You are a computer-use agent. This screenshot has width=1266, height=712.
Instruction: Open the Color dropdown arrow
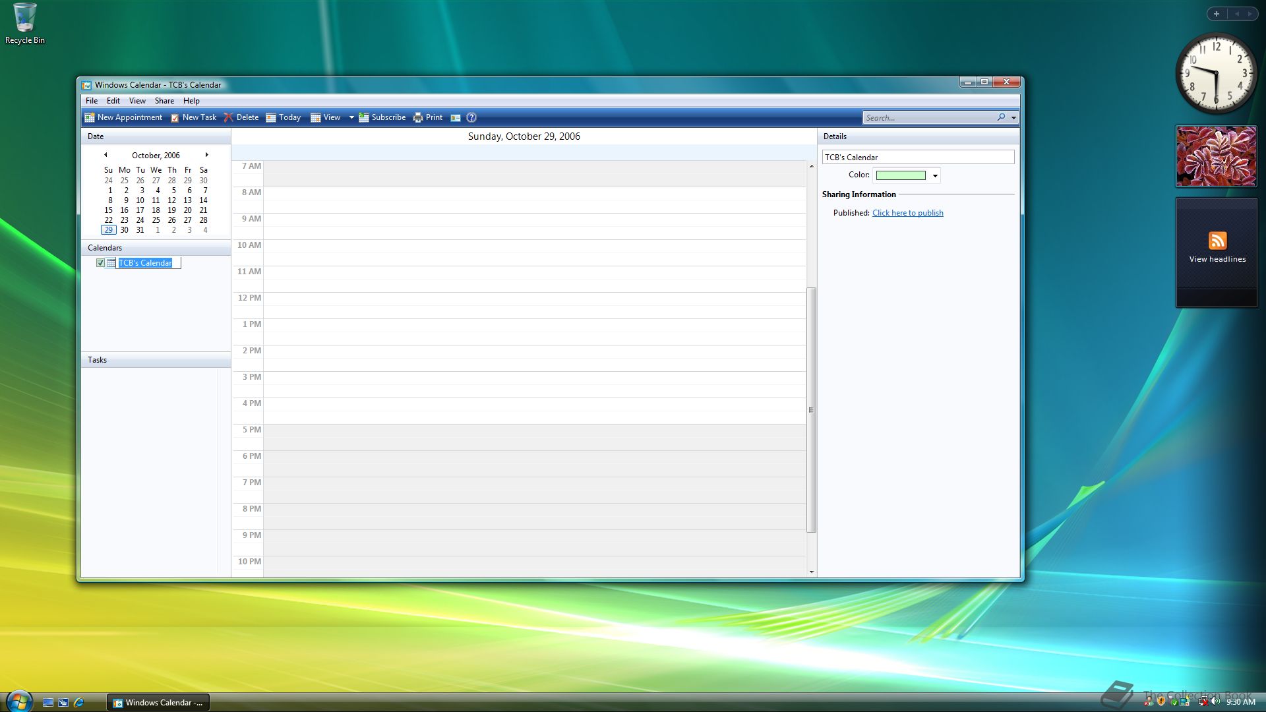(935, 175)
